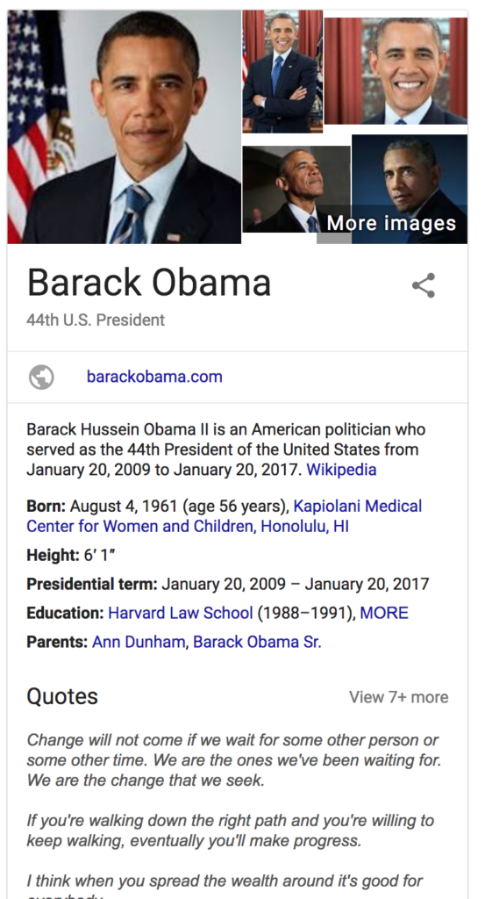Open the side-profile photo in bottom row

point(296,190)
